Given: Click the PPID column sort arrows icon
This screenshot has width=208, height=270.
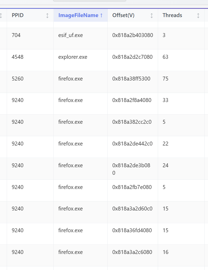Looking at the screenshot, I should [47, 16].
